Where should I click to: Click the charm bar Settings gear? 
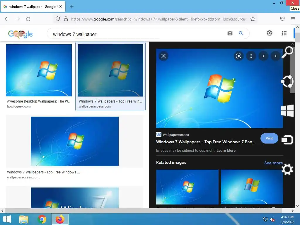(287, 169)
